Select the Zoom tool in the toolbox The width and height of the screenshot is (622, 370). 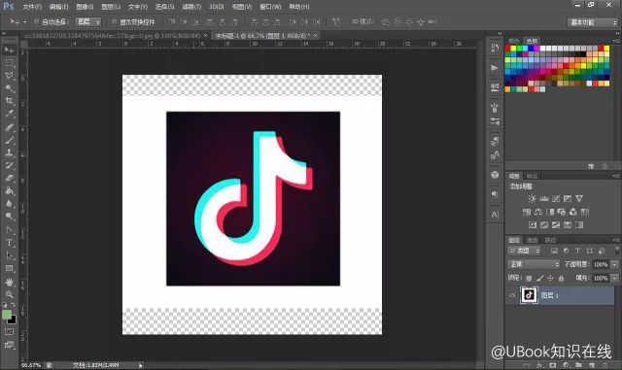tap(9, 294)
